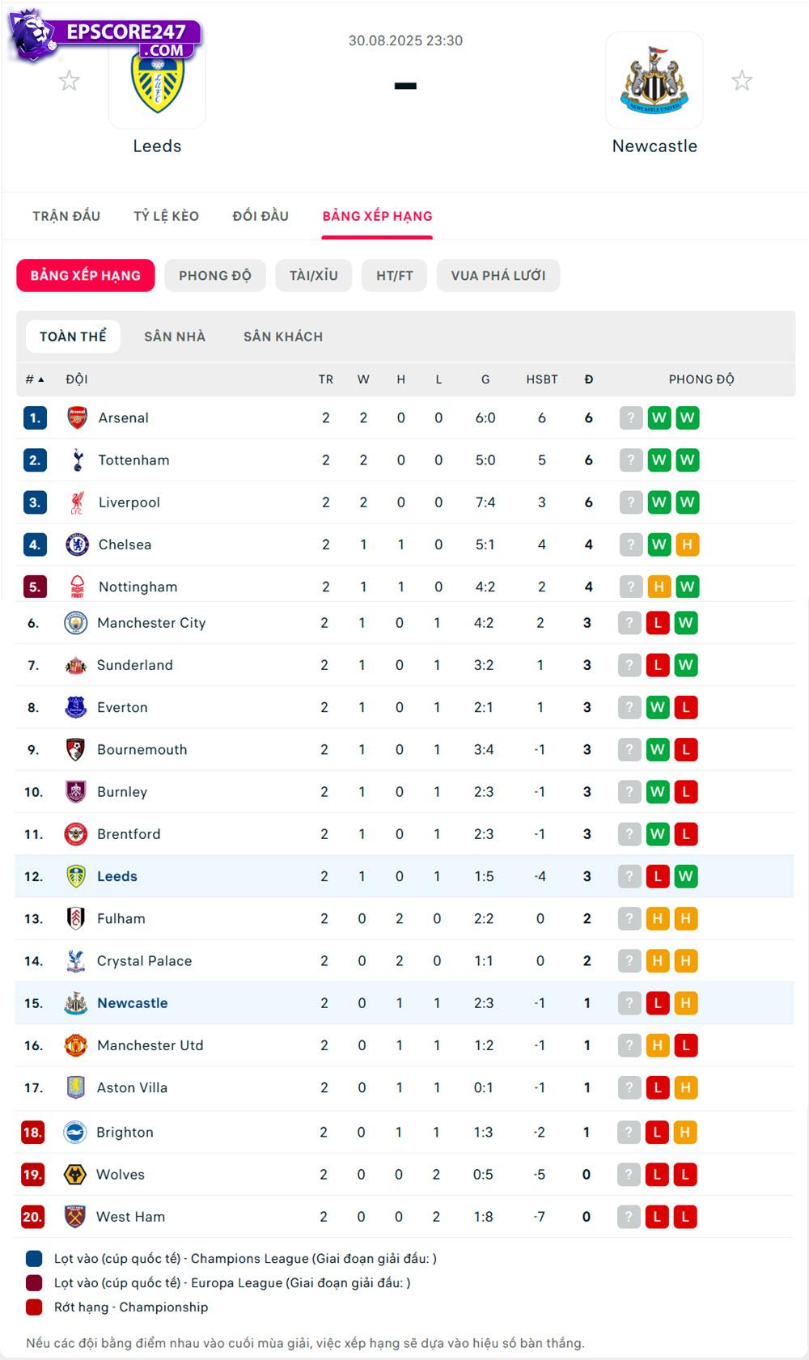Click the Manchester City club badge
This screenshot has width=809, height=1360.
pyautogui.click(x=75, y=623)
